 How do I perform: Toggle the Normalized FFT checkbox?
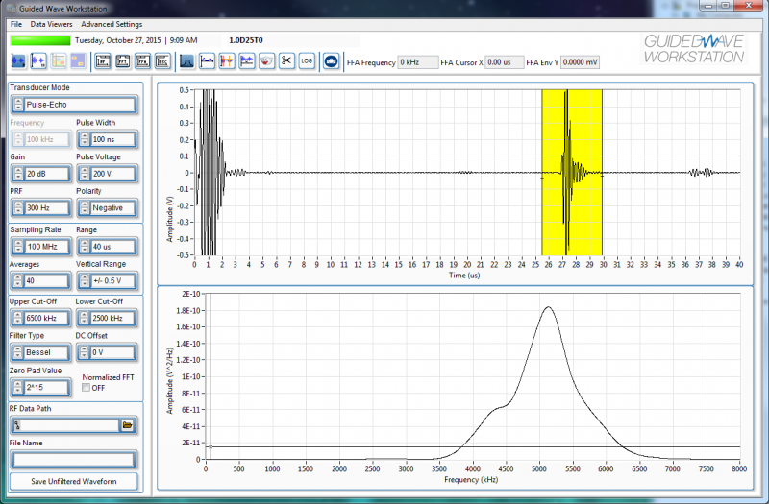pos(87,388)
